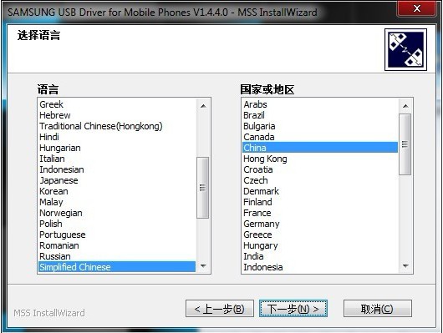Choose Denmark in country list
443x333 pixels.
pyautogui.click(x=320, y=191)
